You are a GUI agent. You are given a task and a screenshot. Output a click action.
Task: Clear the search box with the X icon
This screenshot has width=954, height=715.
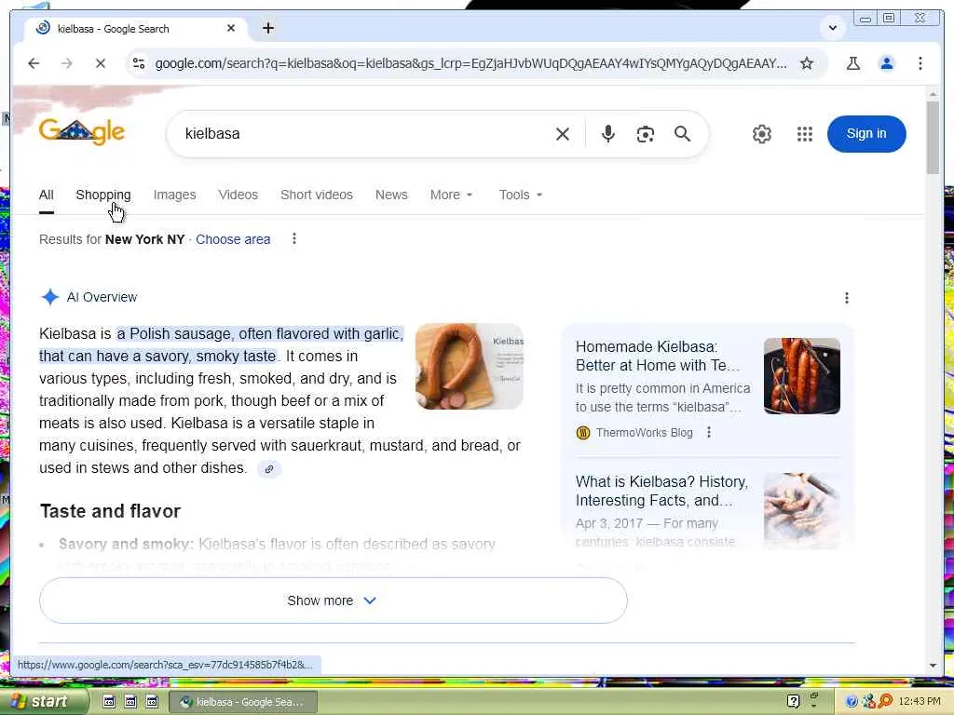coord(563,134)
